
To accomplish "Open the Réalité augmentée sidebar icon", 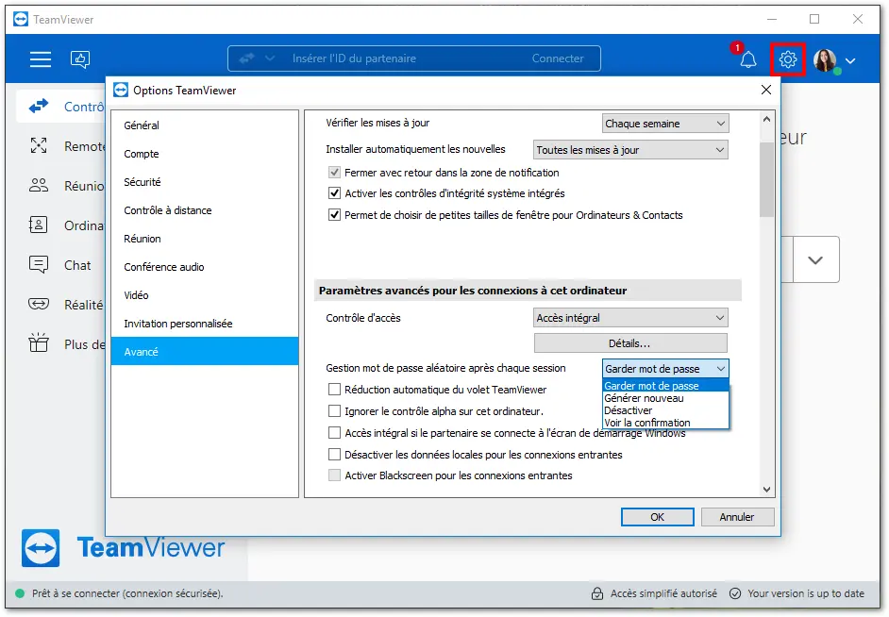I will (39, 304).
